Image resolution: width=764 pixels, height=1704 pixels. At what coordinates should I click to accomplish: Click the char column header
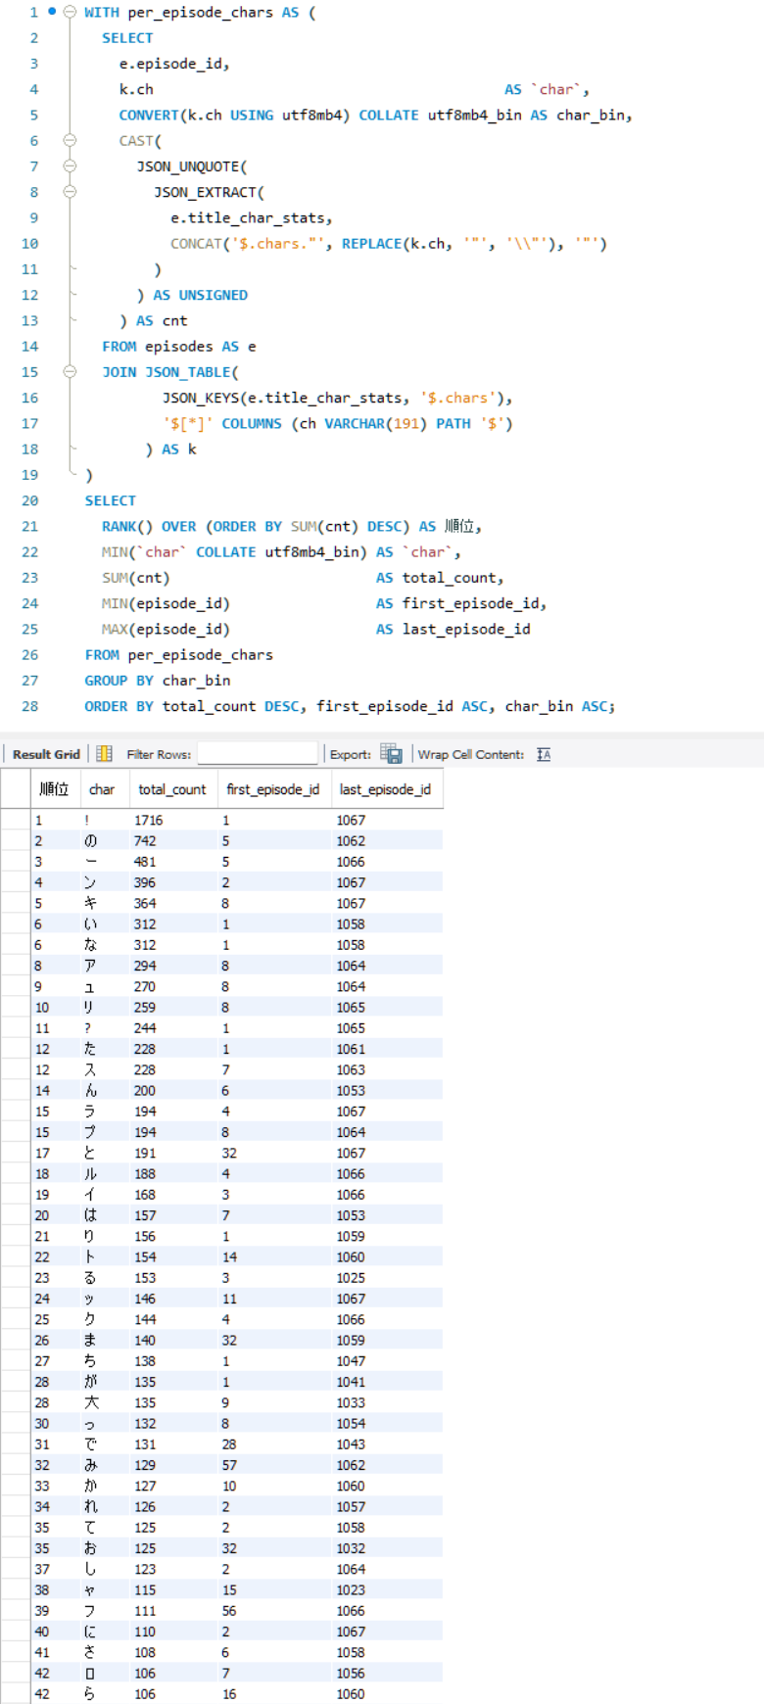coord(102,789)
